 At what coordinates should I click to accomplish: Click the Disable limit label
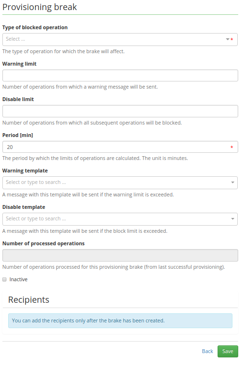(x=18, y=99)
